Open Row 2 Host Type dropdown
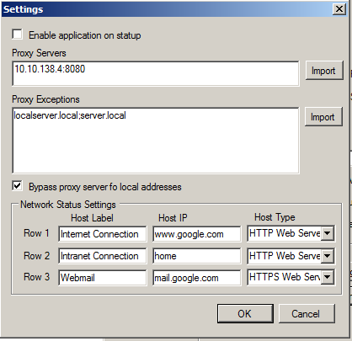 click(328, 256)
